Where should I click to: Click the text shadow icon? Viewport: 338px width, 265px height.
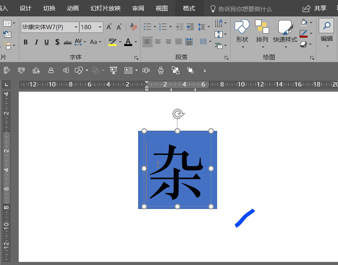click(x=57, y=42)
